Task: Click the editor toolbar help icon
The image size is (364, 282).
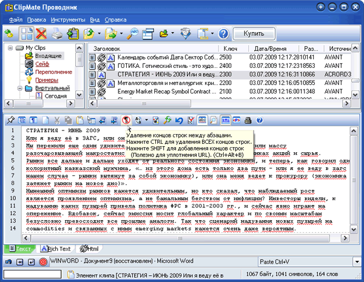Action: 260,120
